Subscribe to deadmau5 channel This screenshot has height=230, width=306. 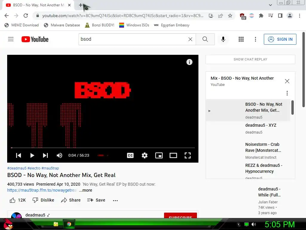tap(180, 215)
